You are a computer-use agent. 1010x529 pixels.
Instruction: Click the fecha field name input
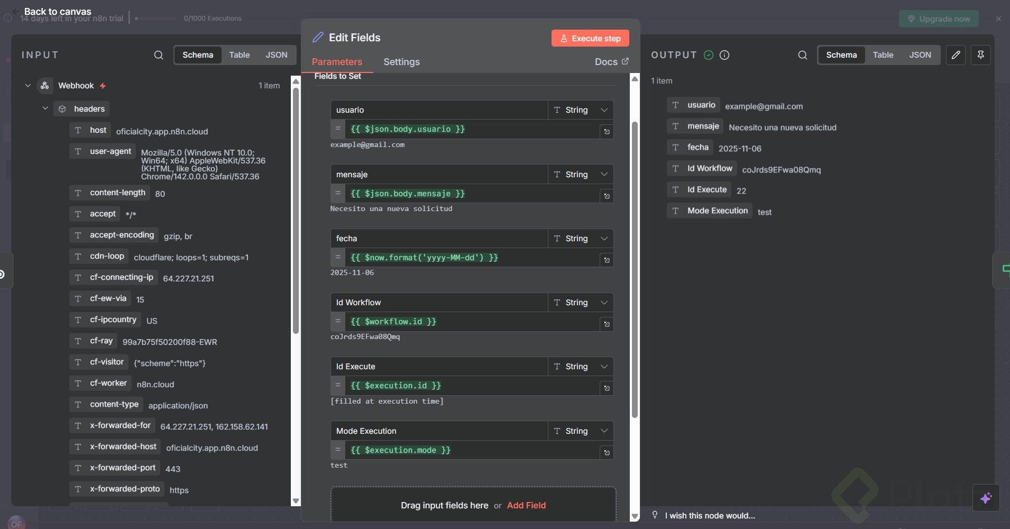pyautogui.click(x=439, y=239)
